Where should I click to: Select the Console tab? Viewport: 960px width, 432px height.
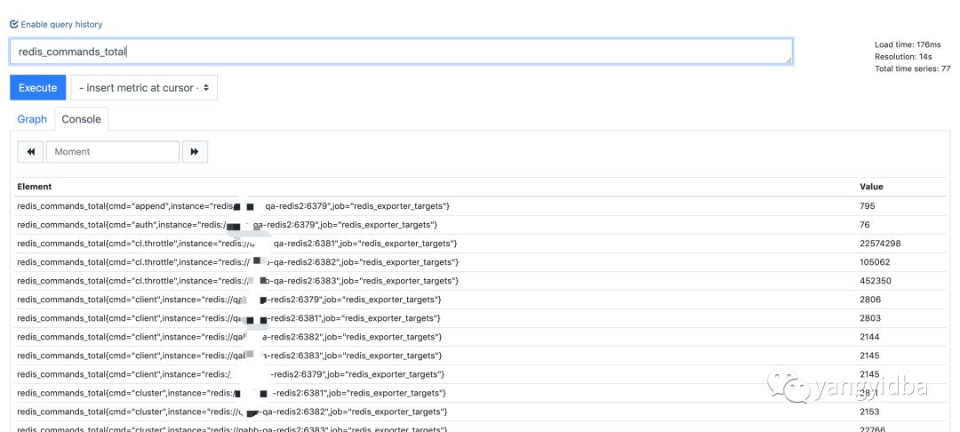(x=81, y=119)
